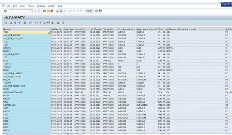Click the Find binoculars icon
232x135 pixels.
click(x=61, y=11)
